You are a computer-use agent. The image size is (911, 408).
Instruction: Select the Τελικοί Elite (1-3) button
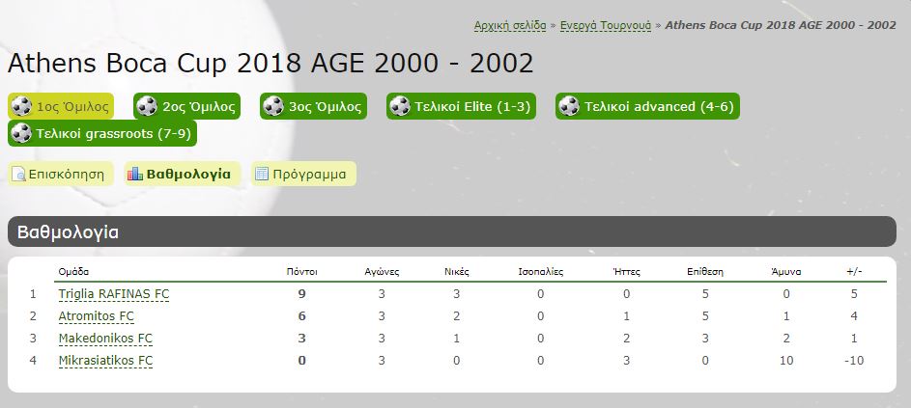[x=462, y=106]
